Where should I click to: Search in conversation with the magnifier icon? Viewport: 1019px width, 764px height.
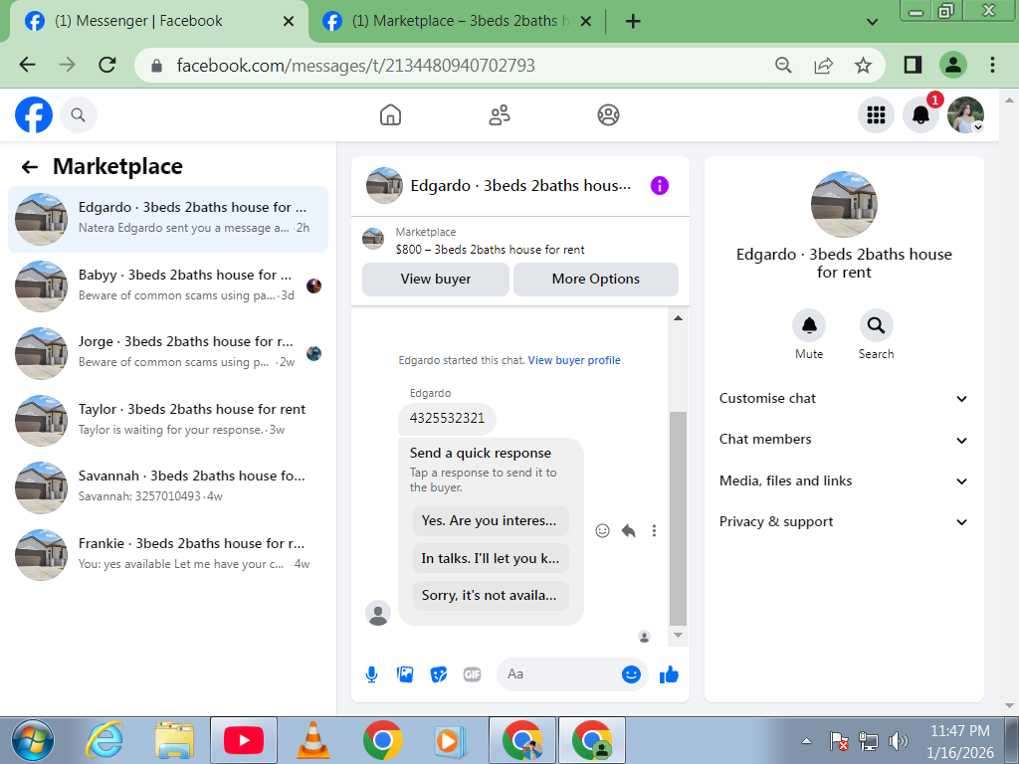click(876, 325)
